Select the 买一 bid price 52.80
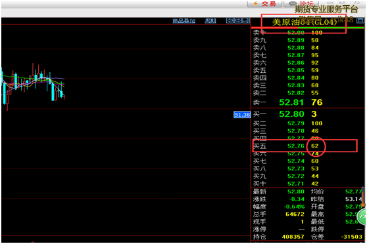 (x=291, y=114)
